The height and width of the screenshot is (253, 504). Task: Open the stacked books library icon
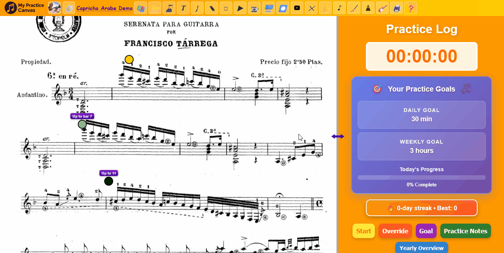[x=140, y=8]
